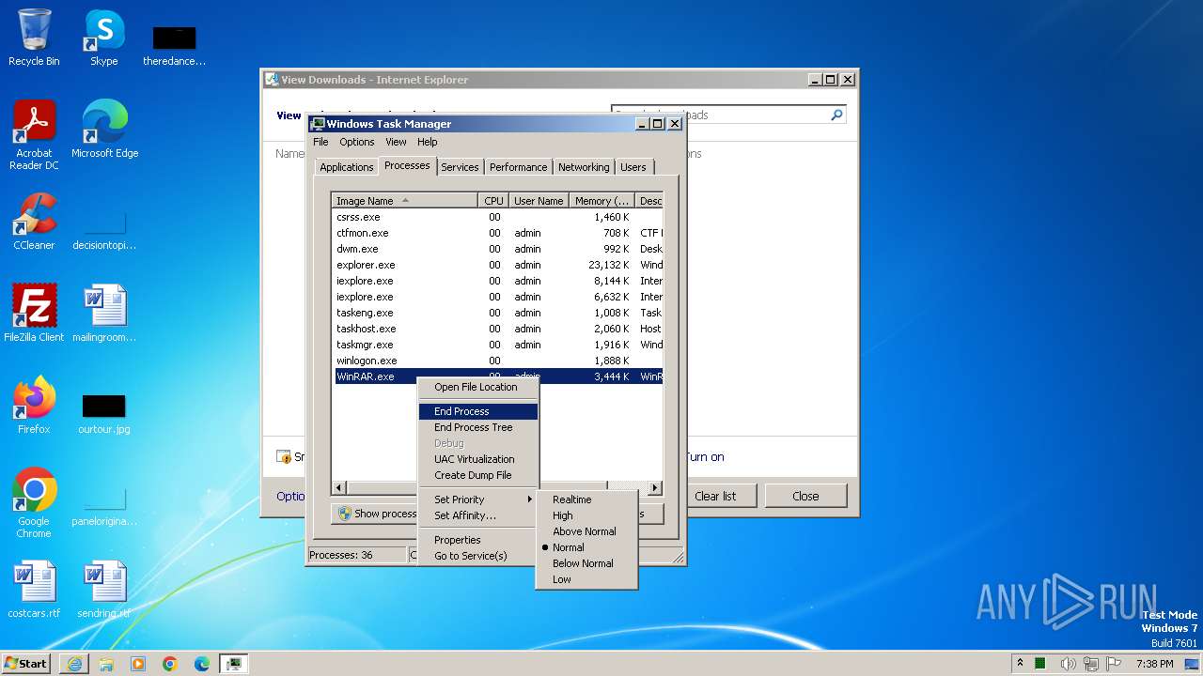Image resolution: width=1203 pixels, height=676 pixels.
Task: Launch Microsoft Edge from desktop
Action: [x=104, y=130]
